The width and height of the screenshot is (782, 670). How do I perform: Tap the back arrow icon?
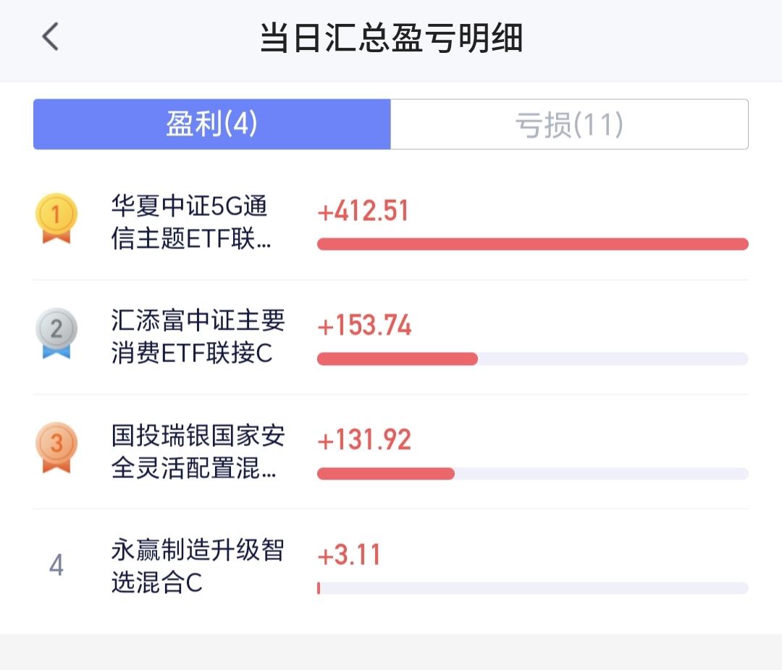pos(50,36)
